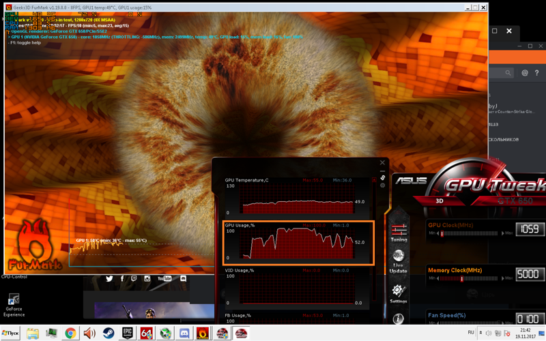Click the chat bubble icon beside Facebook
Image resolution: width=546 pixels, height=341 pixels.
point(134,279)
